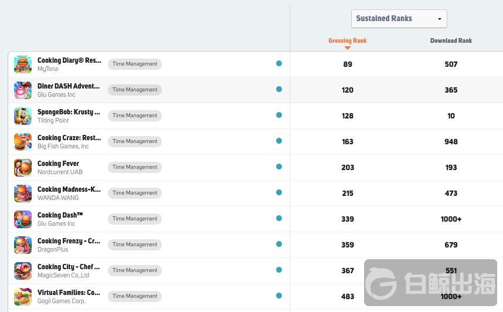Click the Diner DASH Adventures app icon
The image size is (503, 312).
(x=23, y=90)
